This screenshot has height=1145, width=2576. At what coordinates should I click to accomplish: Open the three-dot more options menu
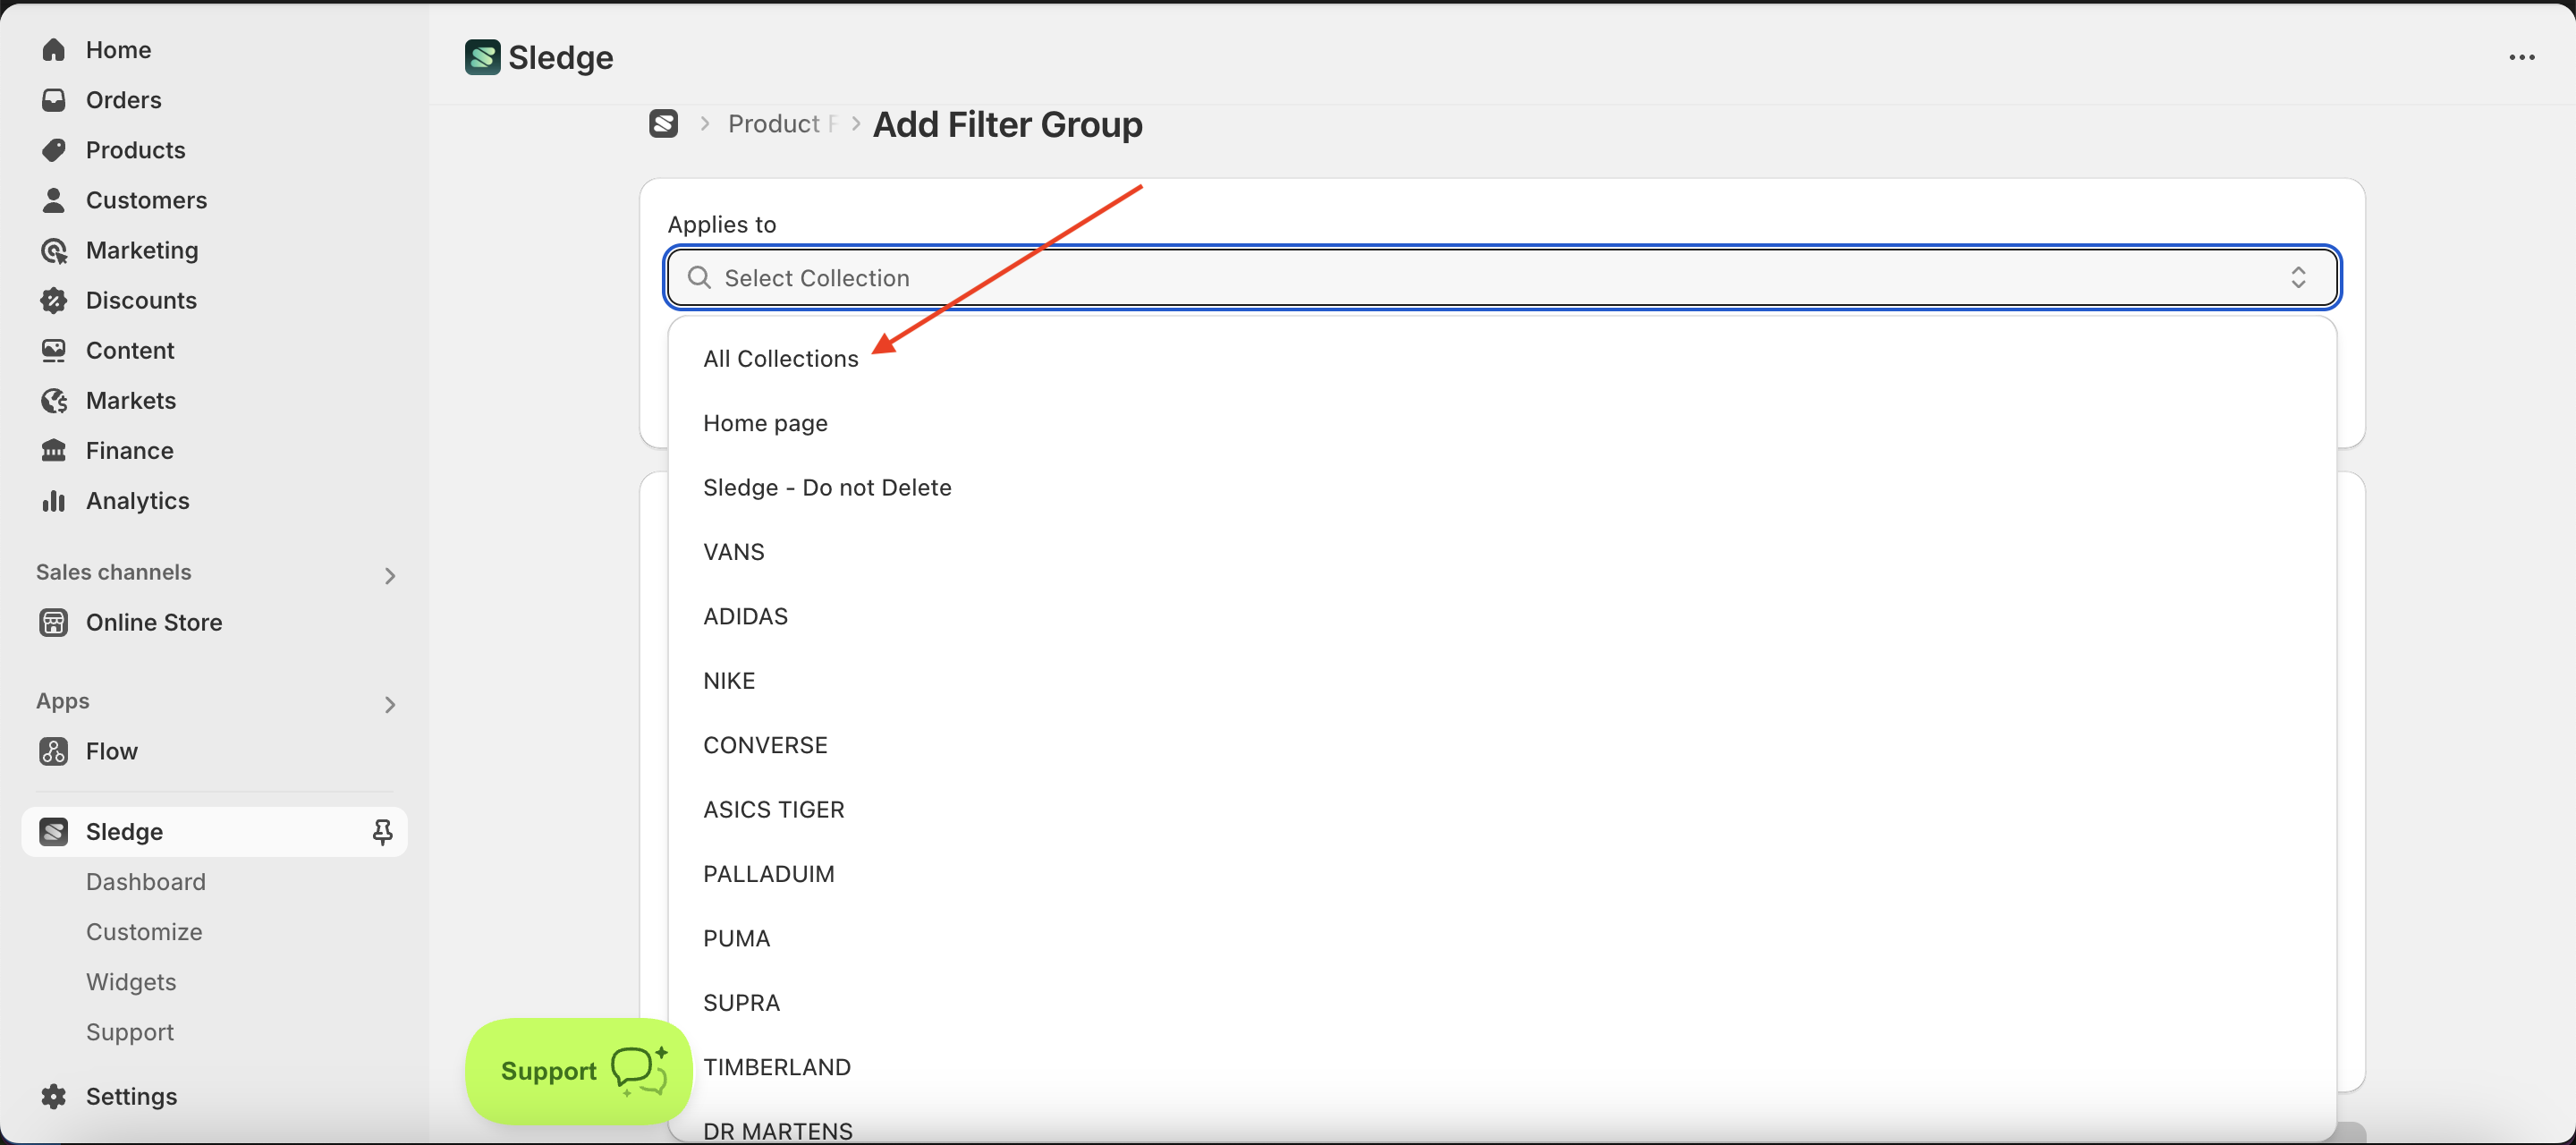(x=2522, y=57)
